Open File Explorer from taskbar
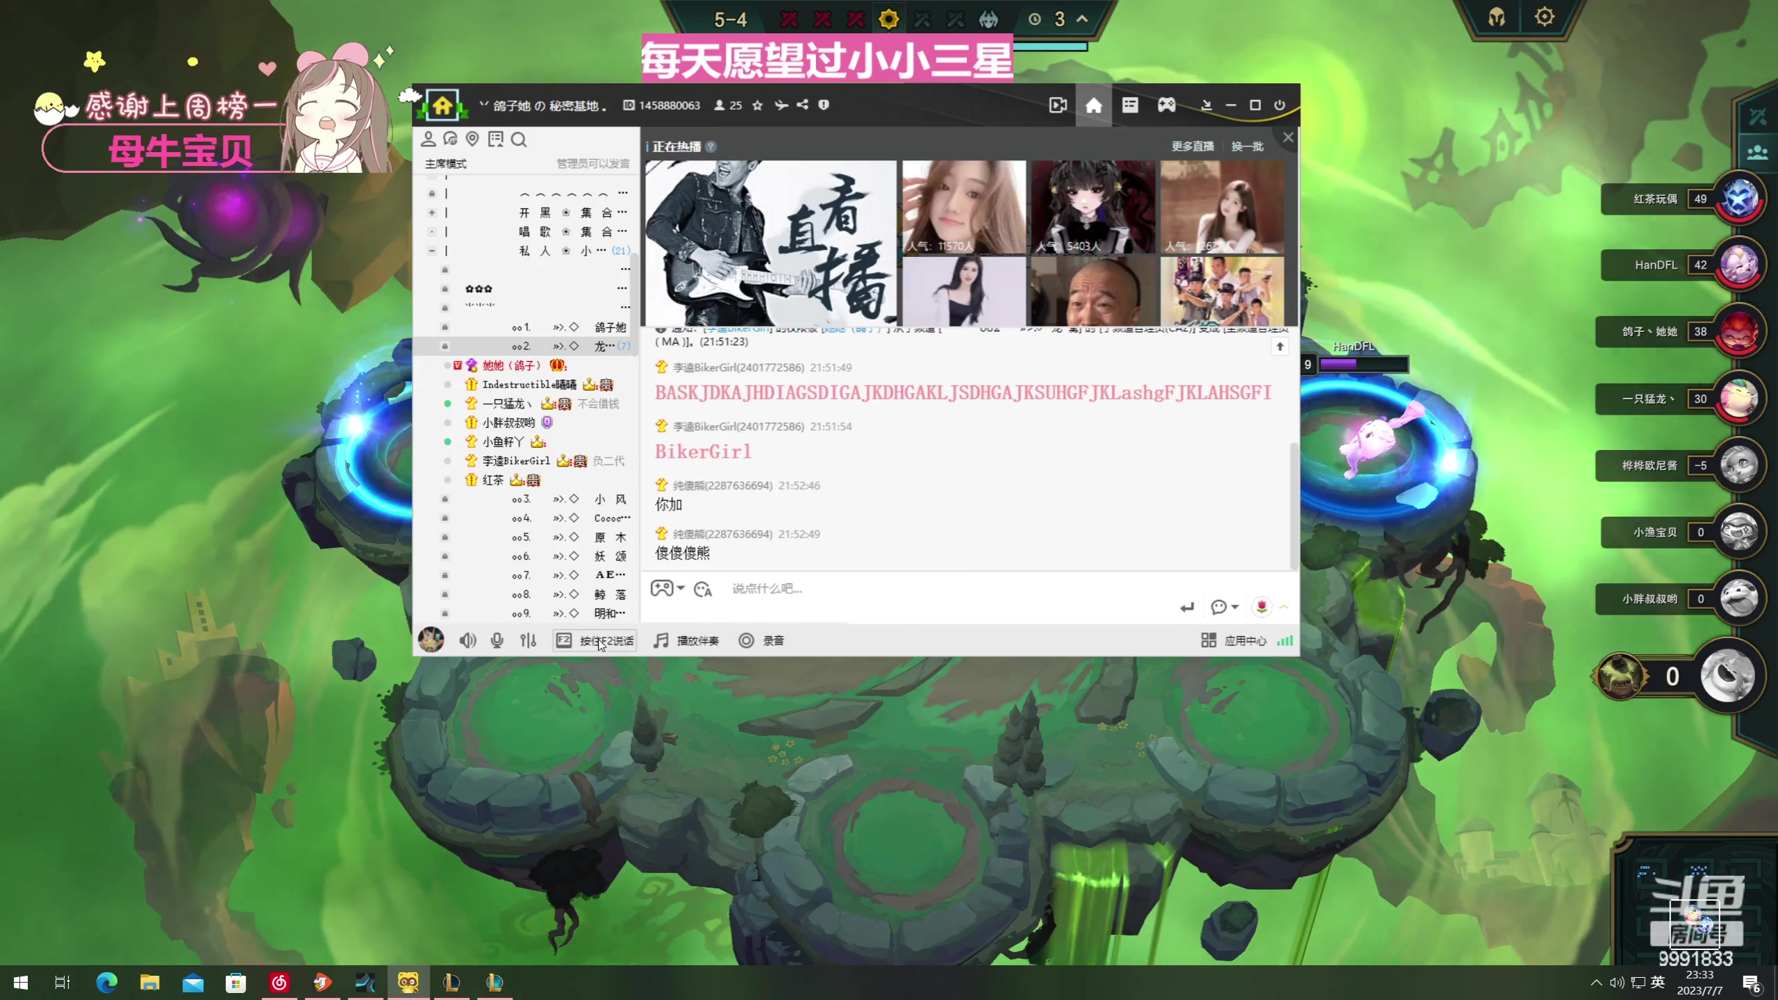Viewport: 1778px width, 1000px height. click(149, 982)
